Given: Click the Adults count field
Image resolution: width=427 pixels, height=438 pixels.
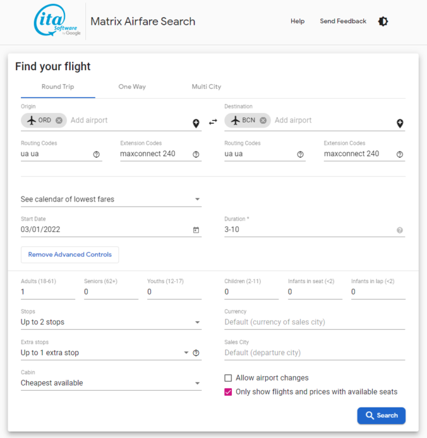Looking at the screenshot, I should (x=48, y=292).
